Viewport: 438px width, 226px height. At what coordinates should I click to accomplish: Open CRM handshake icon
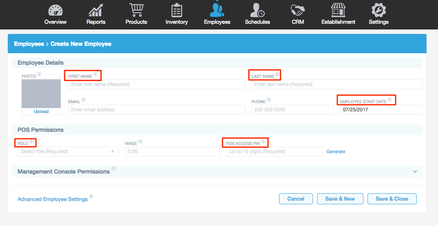pos(297,10)
